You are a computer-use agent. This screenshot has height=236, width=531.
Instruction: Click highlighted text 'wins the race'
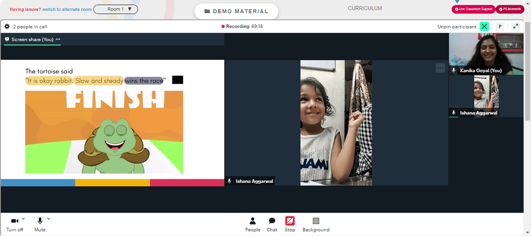(144, 81)
